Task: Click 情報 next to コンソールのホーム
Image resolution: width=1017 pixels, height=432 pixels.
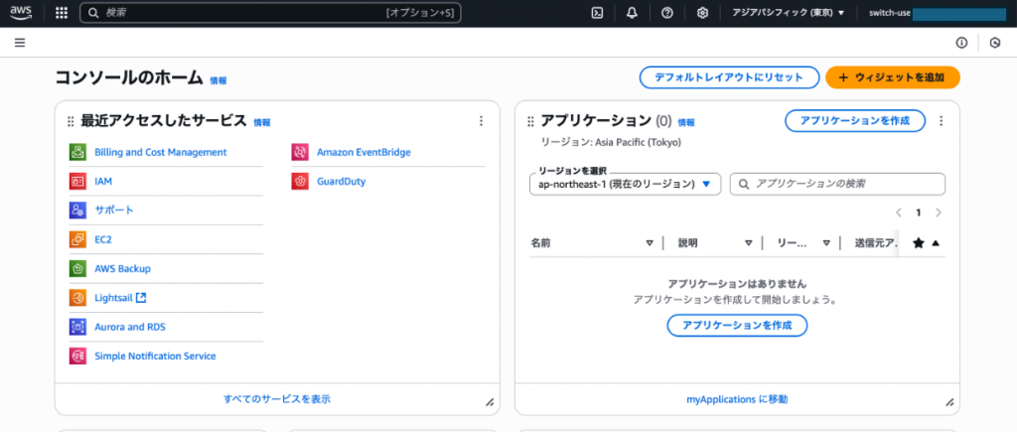Action: click(218, 81)
